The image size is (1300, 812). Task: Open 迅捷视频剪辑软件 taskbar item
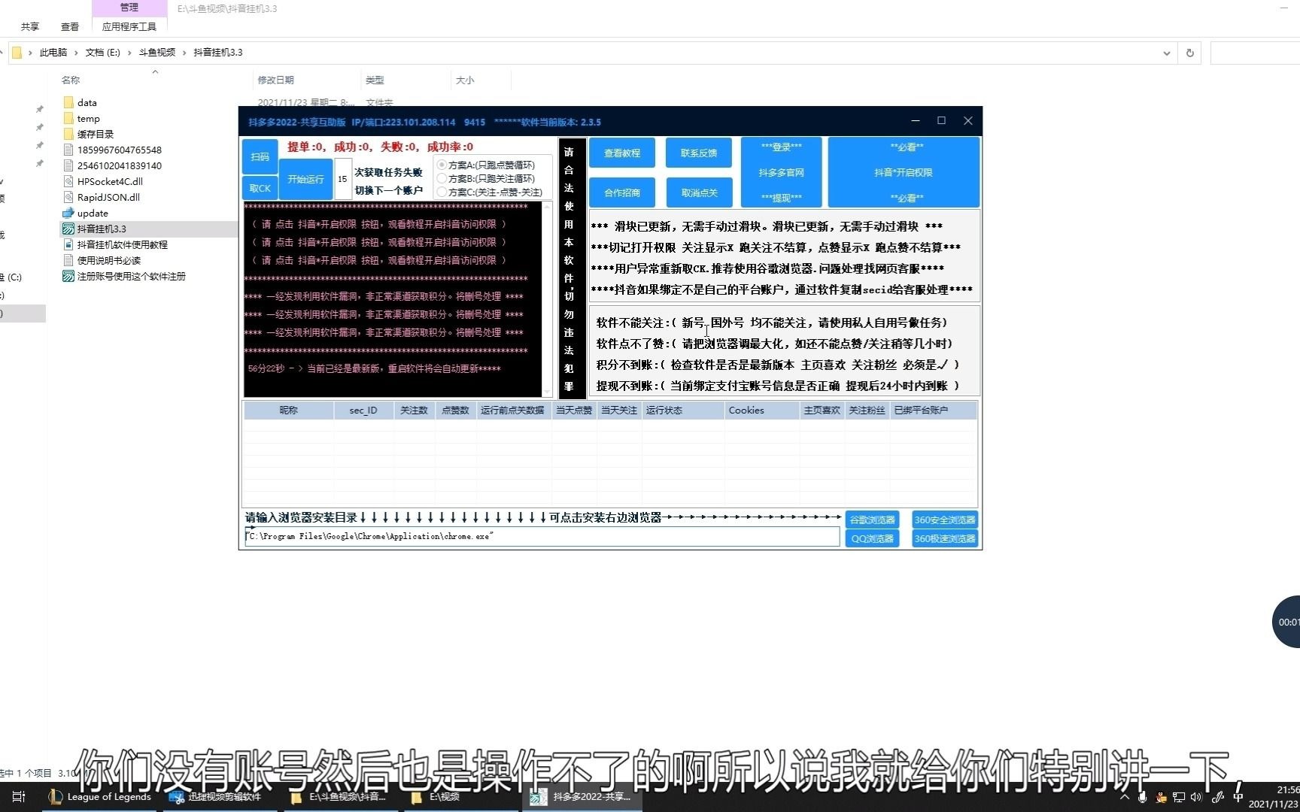click(218, 797)
